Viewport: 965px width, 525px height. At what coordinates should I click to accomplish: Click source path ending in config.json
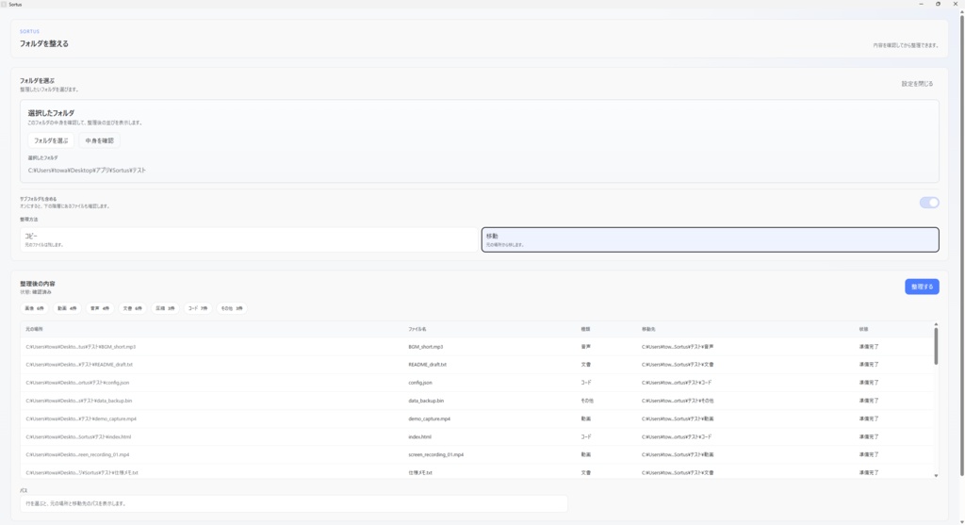click(77, 383)
